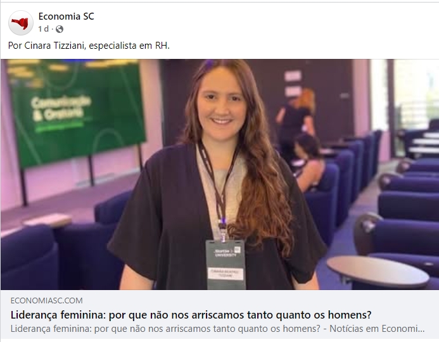Click the blue armchair at photo's left
The image size is (439, 342).
(x=29, y=256)
